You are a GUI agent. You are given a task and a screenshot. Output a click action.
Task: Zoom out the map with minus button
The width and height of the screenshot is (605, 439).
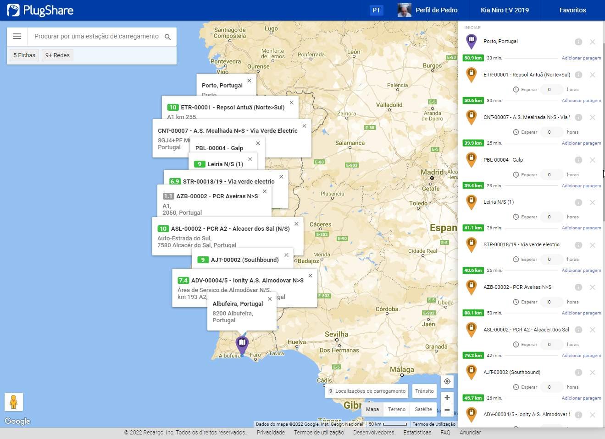coord(447,410)
